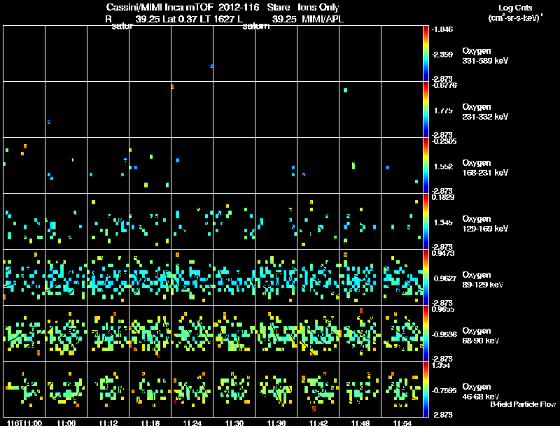Click the 'Oxygen 46-68 keV' row label
Screen dimensions: 560x426
[x=481, y=392]
